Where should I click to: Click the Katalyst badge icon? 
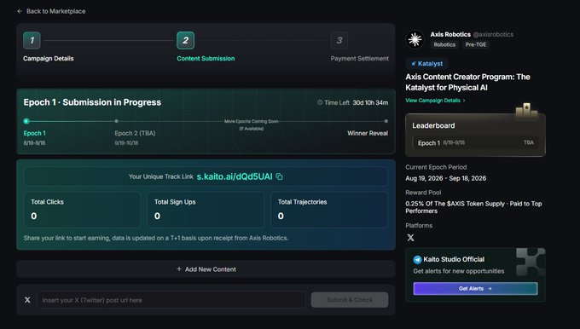414,64
